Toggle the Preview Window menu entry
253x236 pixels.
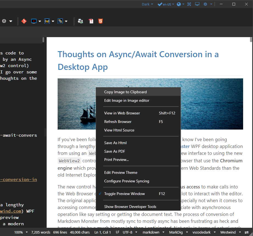[x=125, y=194]
